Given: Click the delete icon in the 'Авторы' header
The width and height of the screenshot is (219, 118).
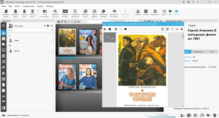Looking at the screenshot, I should tap(48, 26).
